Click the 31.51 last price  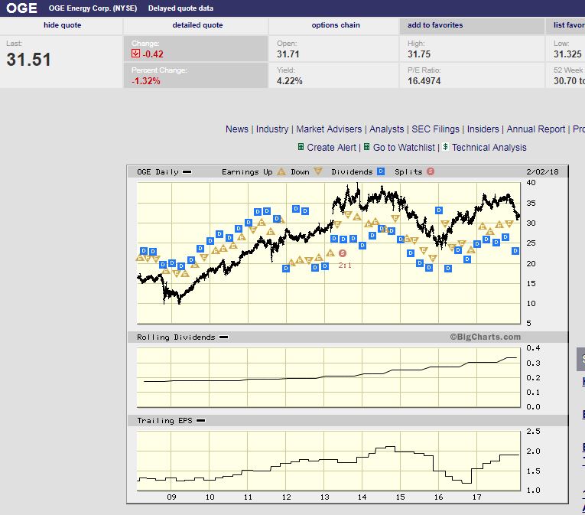(28, 60)
